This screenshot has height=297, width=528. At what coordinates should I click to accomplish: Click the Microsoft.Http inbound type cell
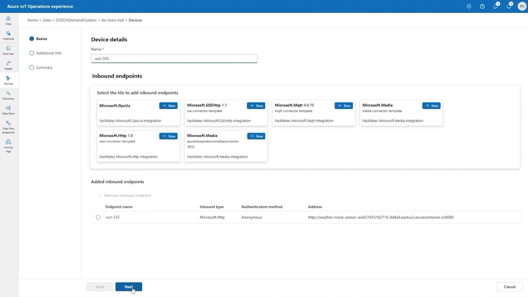click(212, 217)
